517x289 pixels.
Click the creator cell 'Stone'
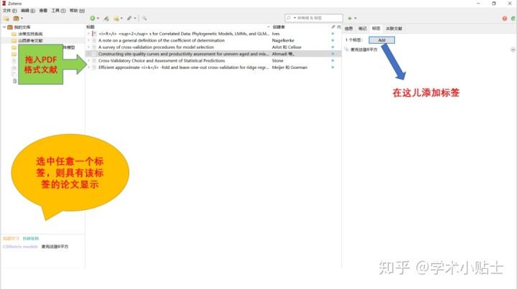pyautogui.click(x=278, y=60)
